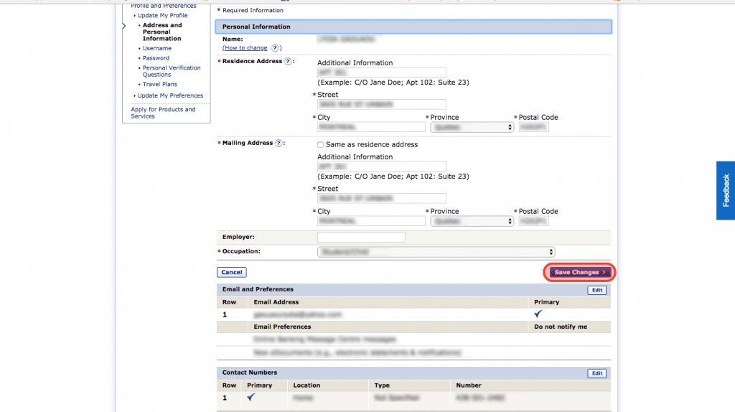Open Username settings link

coord(157,48)
